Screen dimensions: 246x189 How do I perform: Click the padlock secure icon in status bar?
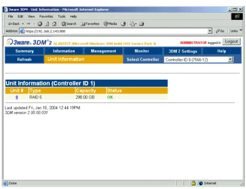[x=193, y=183]
